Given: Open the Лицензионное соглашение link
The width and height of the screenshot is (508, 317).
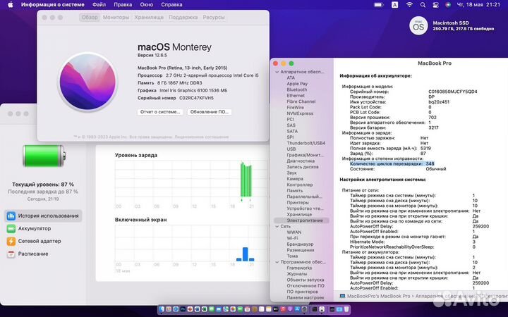Looking at the screenshot, I should pos(202,137).
